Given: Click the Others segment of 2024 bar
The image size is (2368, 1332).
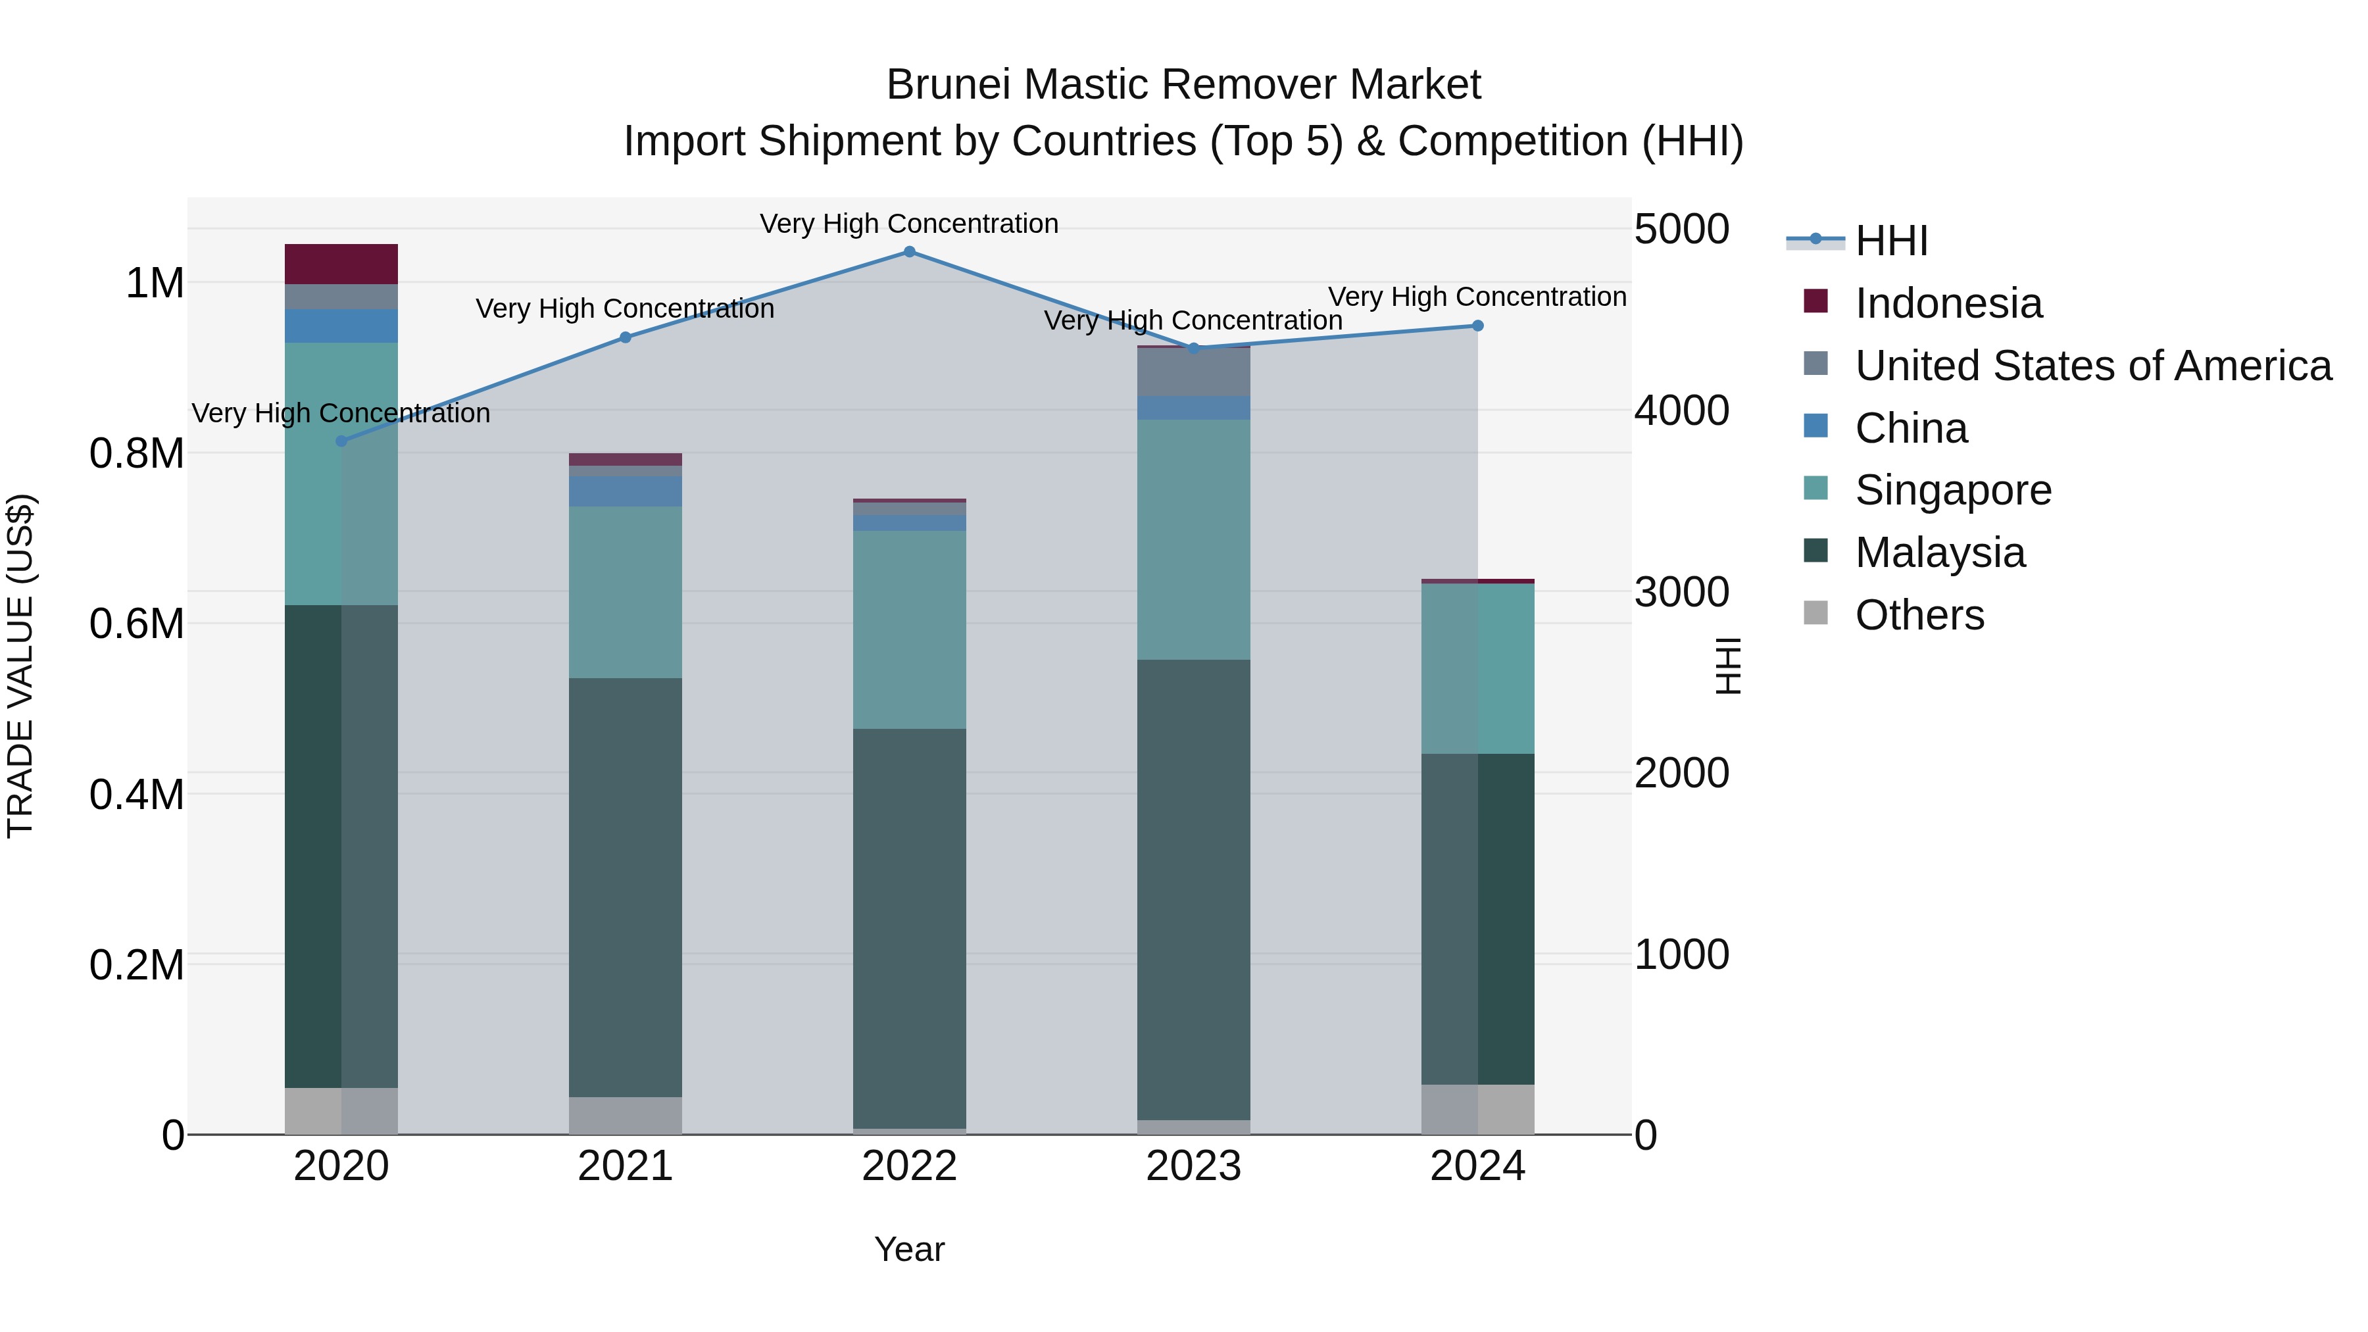Looking at the screenshot, I should click(1478, 1110).
